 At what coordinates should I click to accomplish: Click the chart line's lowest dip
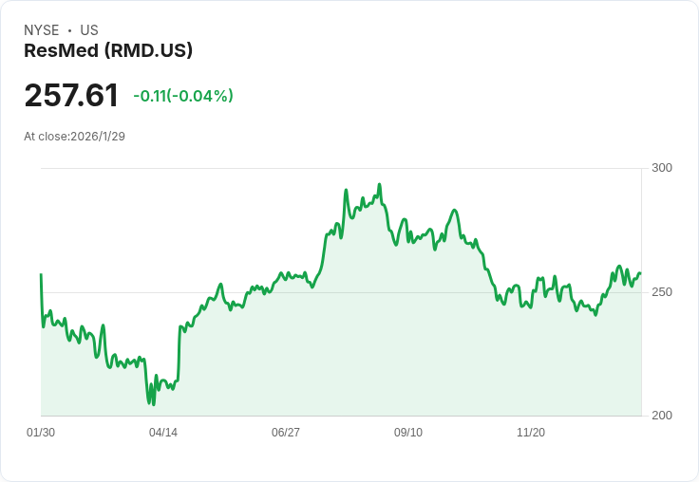(x=153, y=404)
